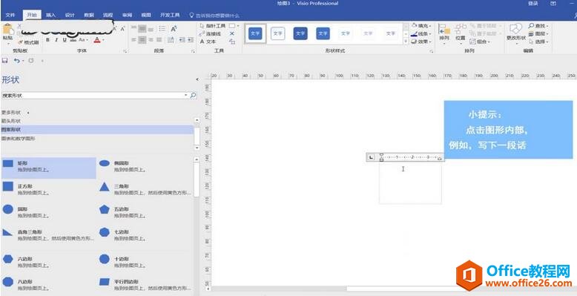
Task: Open the red font color dropdown
Action: click(x=103, y=40)
